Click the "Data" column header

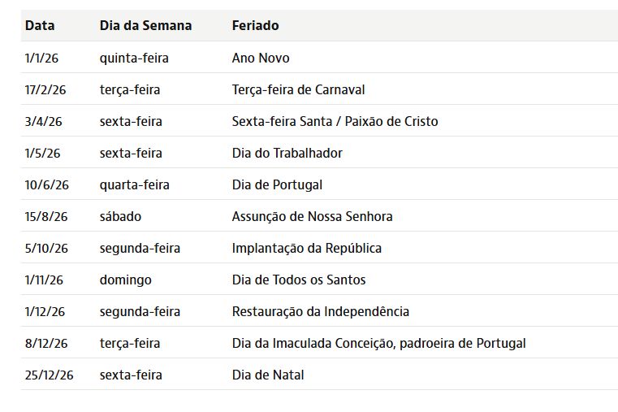(40, 25)
